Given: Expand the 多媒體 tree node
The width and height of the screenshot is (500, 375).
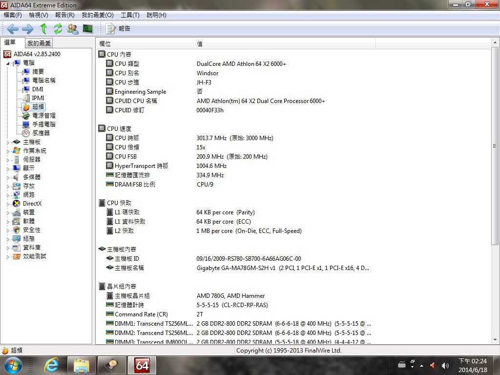Looking at the screenshot, I should tap(8, 177).
